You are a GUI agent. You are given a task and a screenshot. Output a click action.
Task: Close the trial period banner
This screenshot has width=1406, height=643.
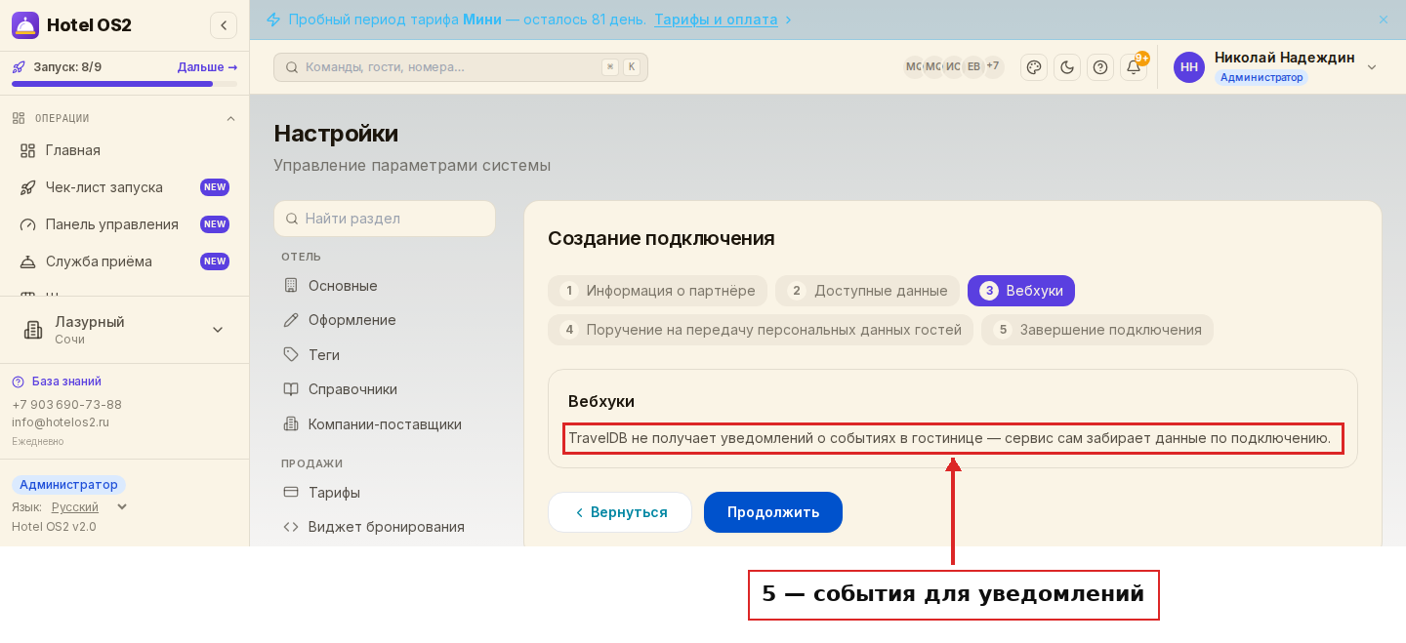click(1383, 20)
